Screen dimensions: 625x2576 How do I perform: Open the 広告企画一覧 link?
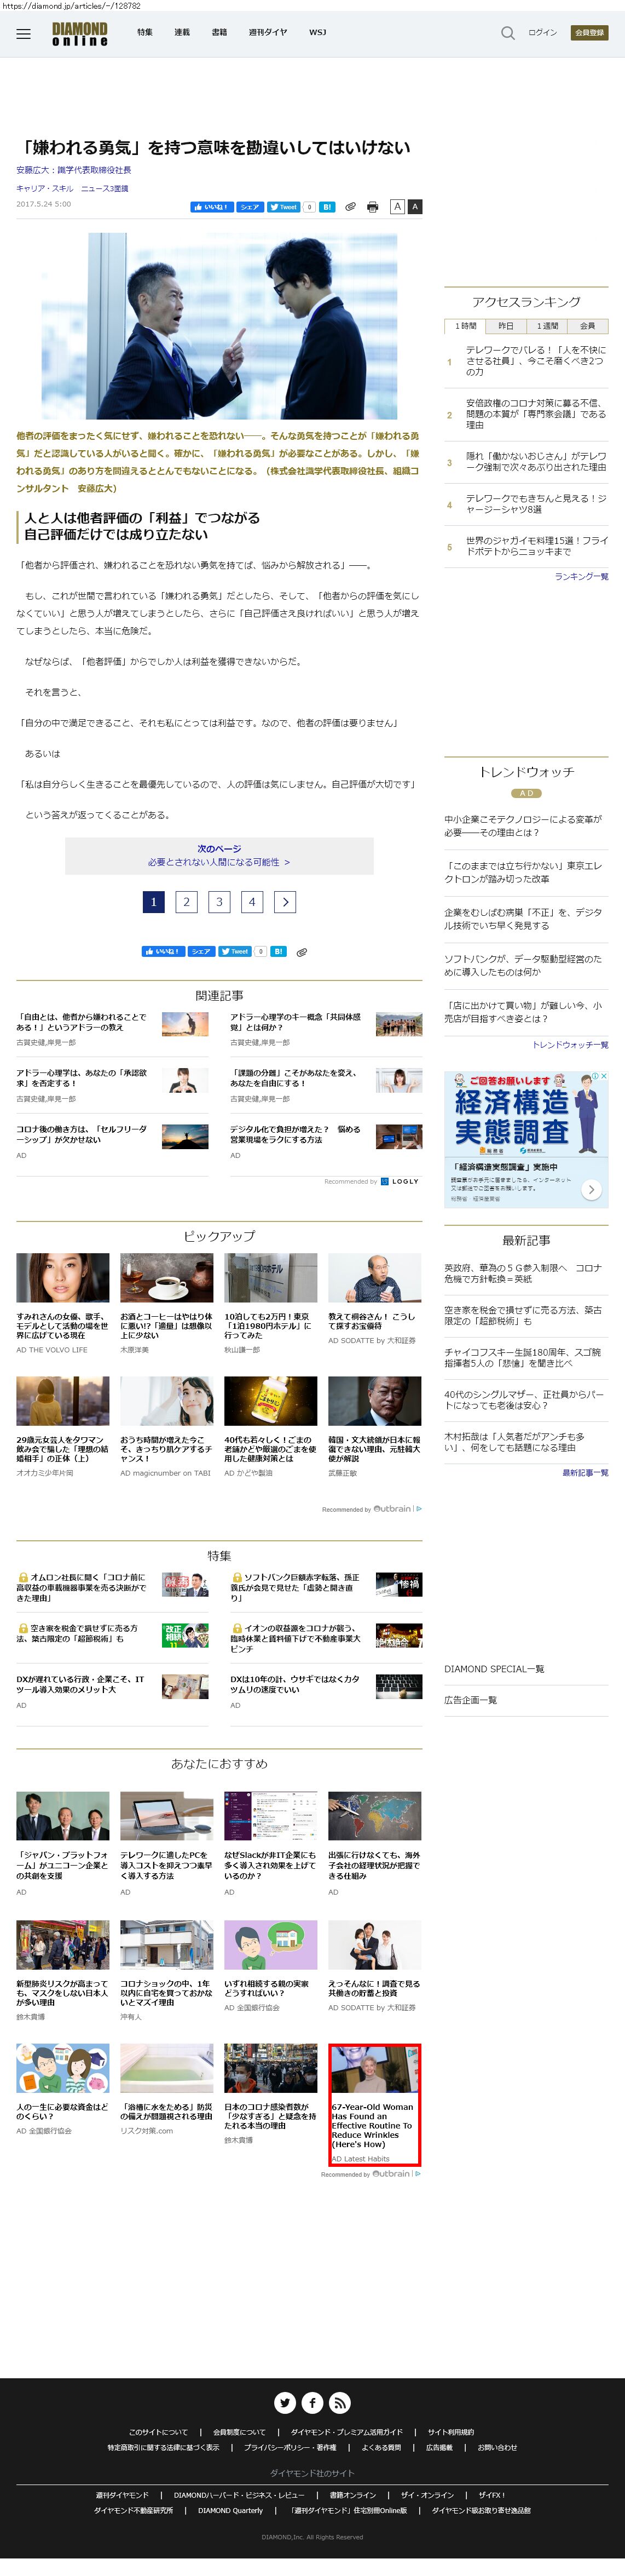click(470, 1700)
